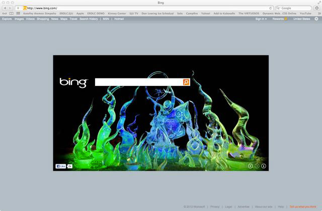Open the Maps link in Bing bar

[x=64, y=19]
